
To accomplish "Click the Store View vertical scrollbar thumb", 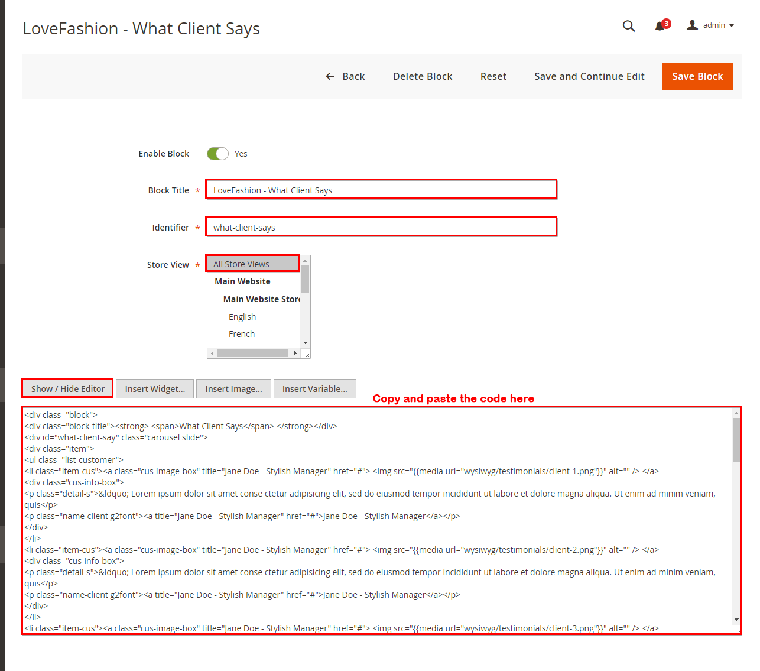I will (x=306, y=279).
